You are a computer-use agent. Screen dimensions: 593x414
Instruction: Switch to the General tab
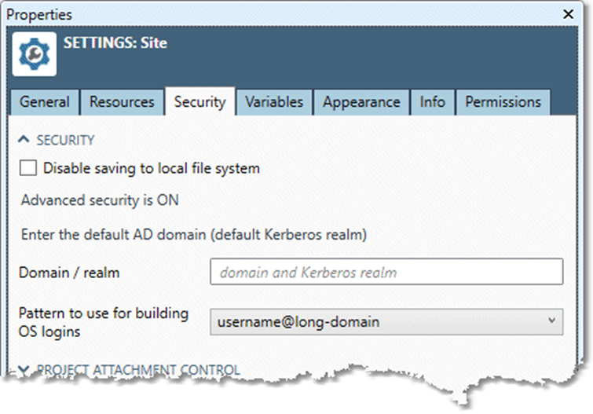[45, 102]
